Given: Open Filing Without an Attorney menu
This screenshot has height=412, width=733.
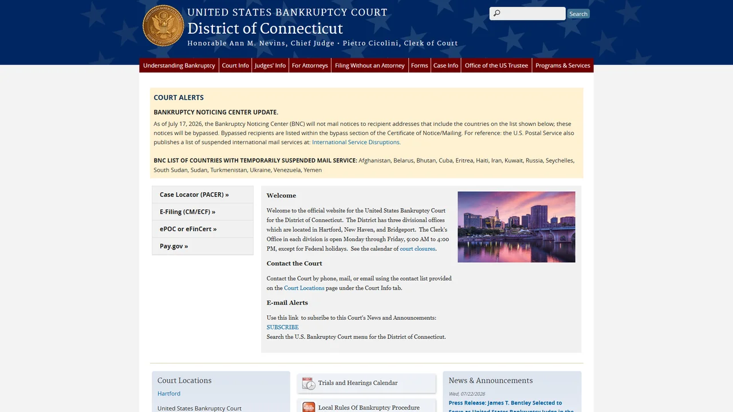Looking at the screenshot, I should (x=370, y=65).
